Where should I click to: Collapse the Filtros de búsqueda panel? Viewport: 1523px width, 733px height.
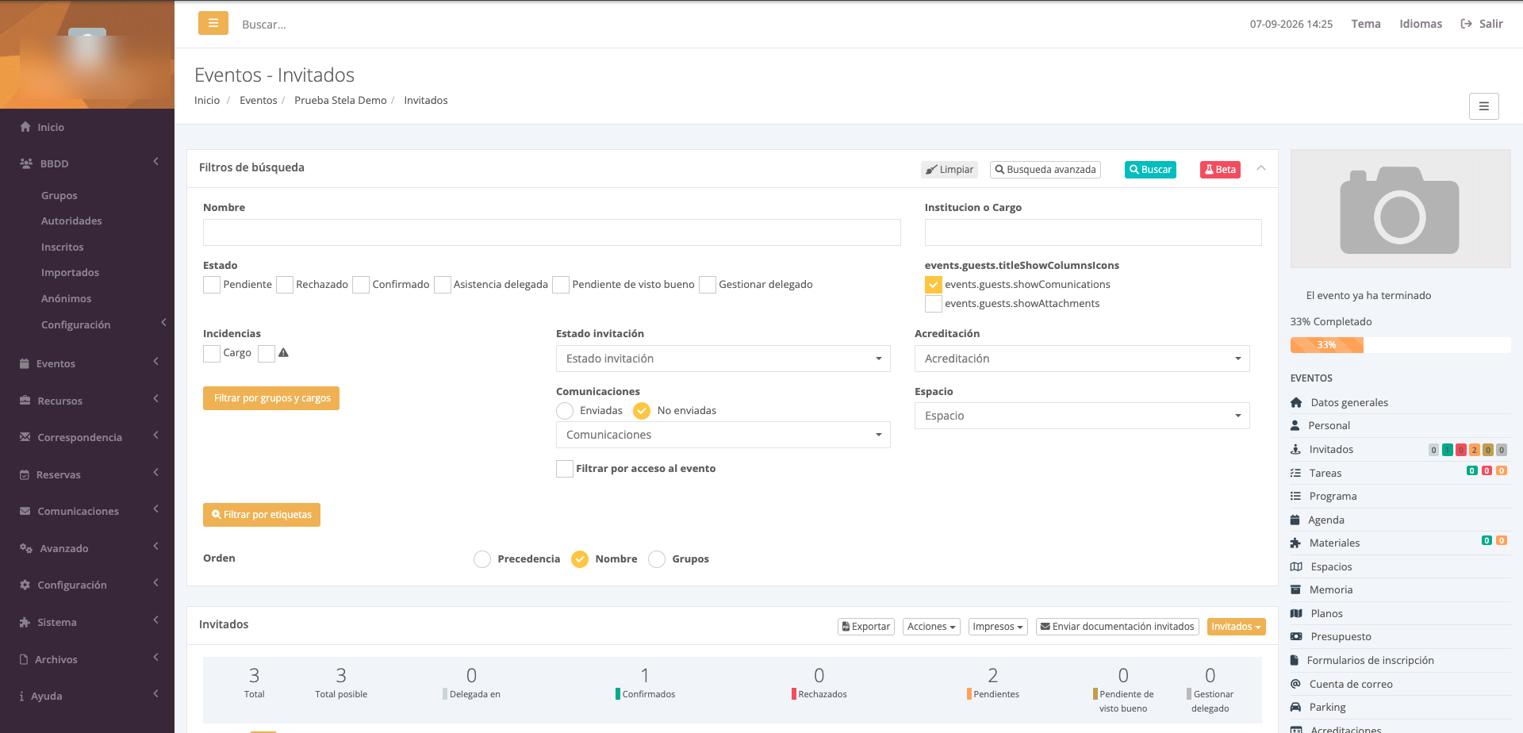pos(1261,168)
